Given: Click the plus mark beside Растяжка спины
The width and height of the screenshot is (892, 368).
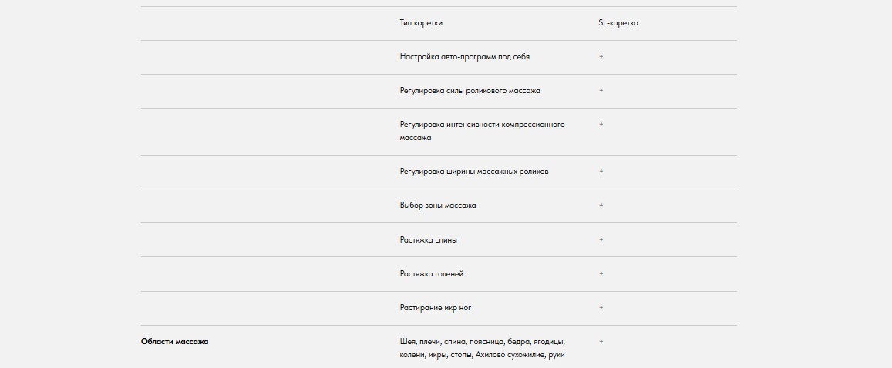Looking at the screenshot, I should click(601, 239).
